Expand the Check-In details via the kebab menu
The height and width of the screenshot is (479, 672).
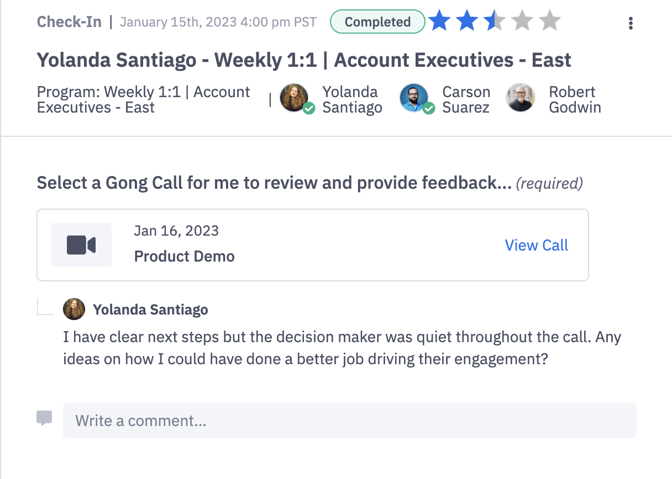tap(630, 23)
